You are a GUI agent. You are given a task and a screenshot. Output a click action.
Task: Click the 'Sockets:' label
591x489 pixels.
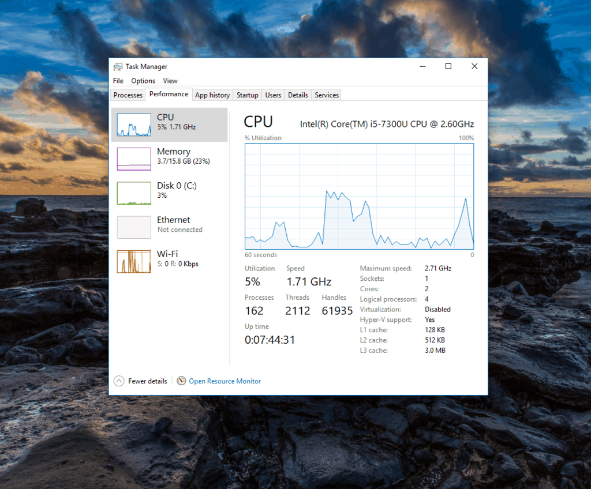pyautogui.click(x=372, y=279)
